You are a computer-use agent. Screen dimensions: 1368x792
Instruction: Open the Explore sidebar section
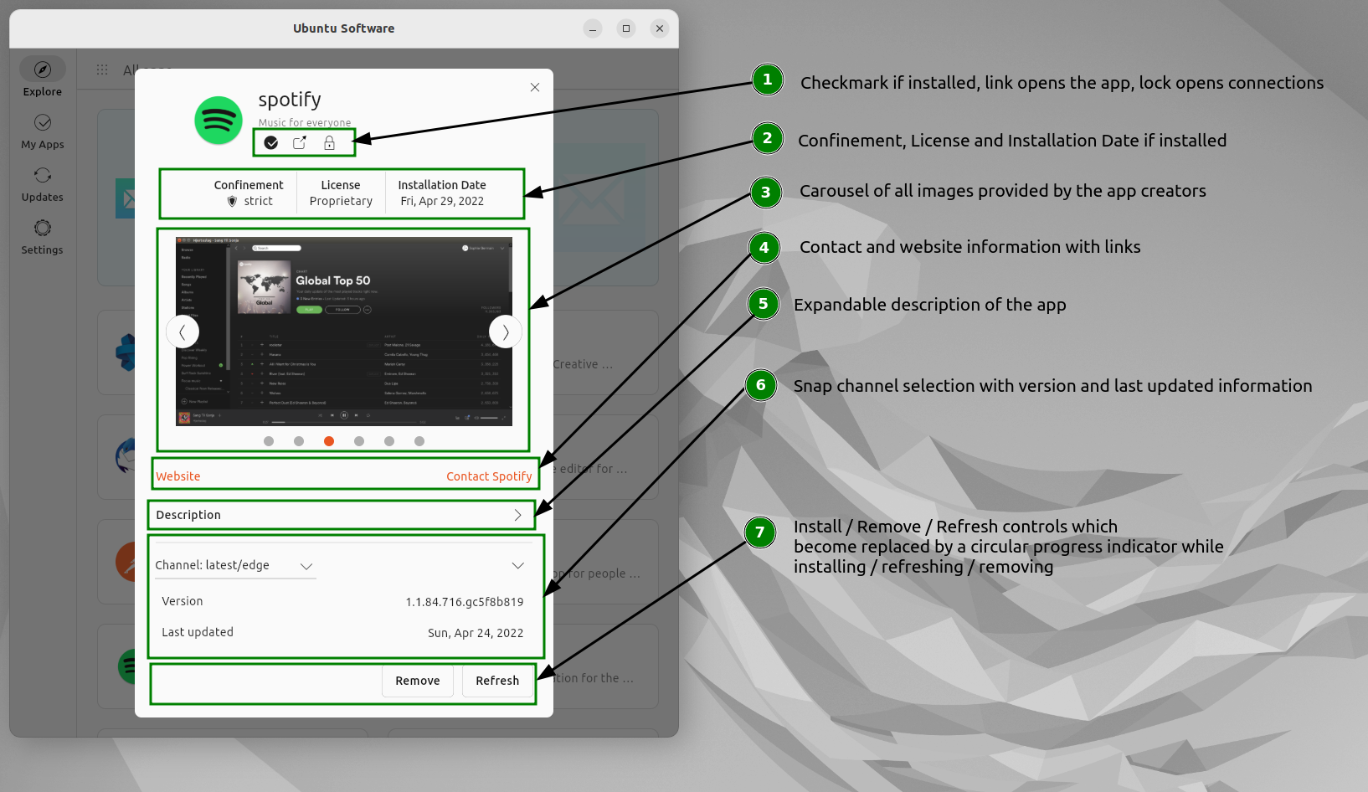pyautogui.click(x=43, y=78)
